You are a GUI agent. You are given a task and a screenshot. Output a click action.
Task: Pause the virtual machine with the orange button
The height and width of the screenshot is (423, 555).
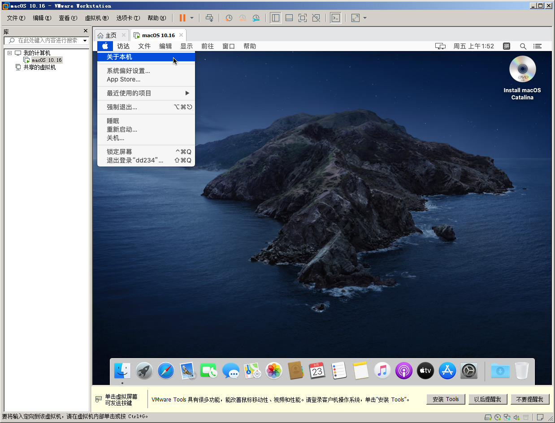pyautogui.click(x=182, y=18)
